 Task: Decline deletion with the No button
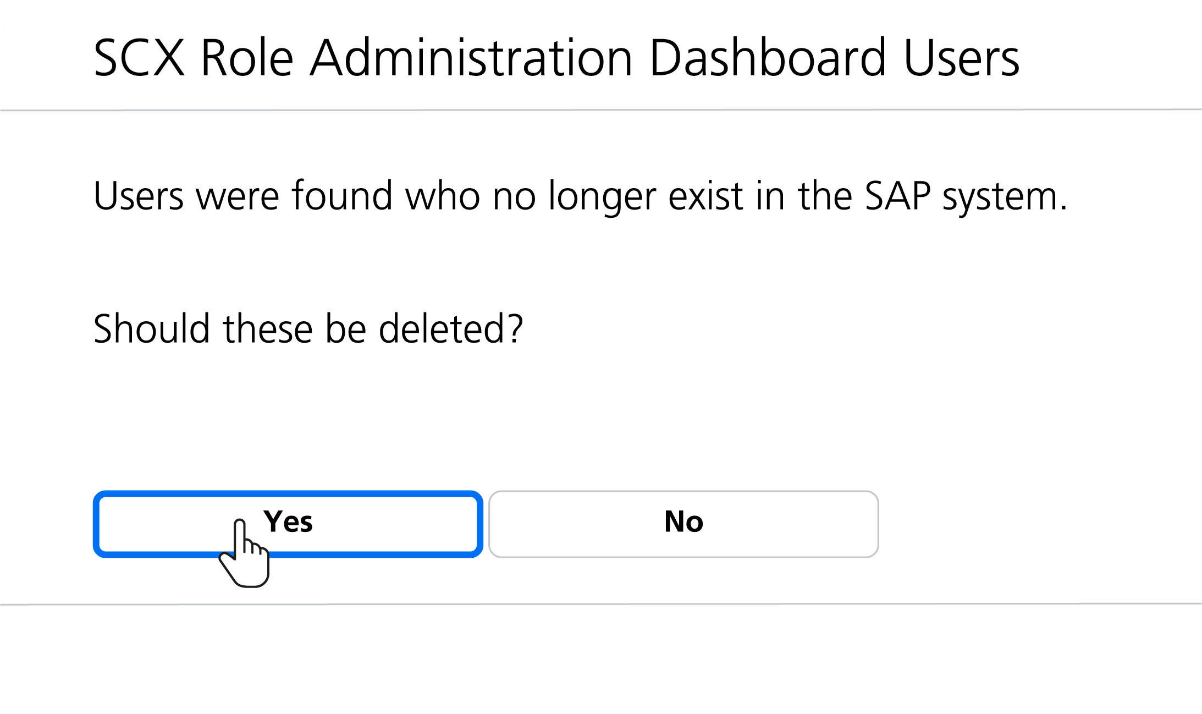(683, 523)
